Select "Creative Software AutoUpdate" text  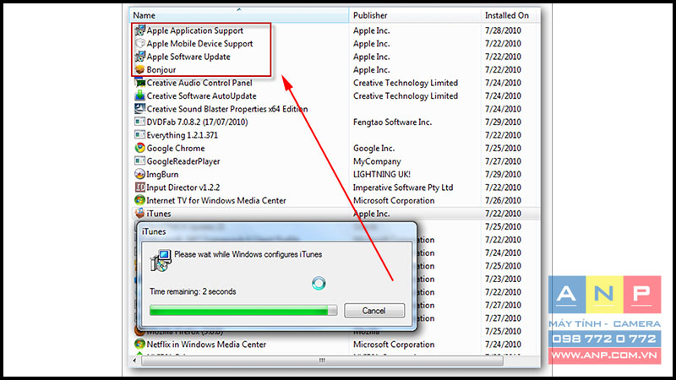click(202, 95)
